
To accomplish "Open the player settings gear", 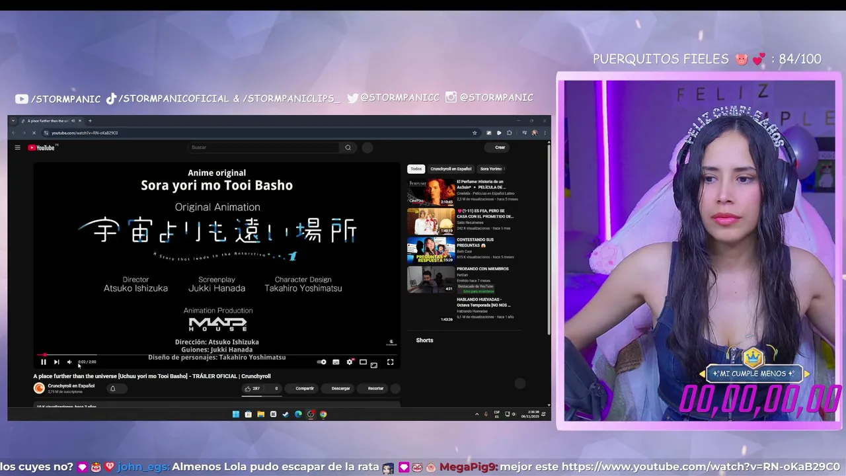I will (350, 362).
